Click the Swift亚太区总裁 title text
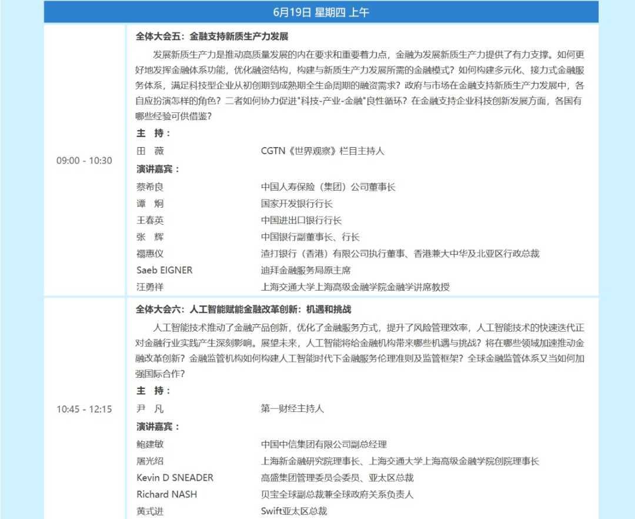The image size is (635, 519). pyautogui.click(x=293, y=511)
